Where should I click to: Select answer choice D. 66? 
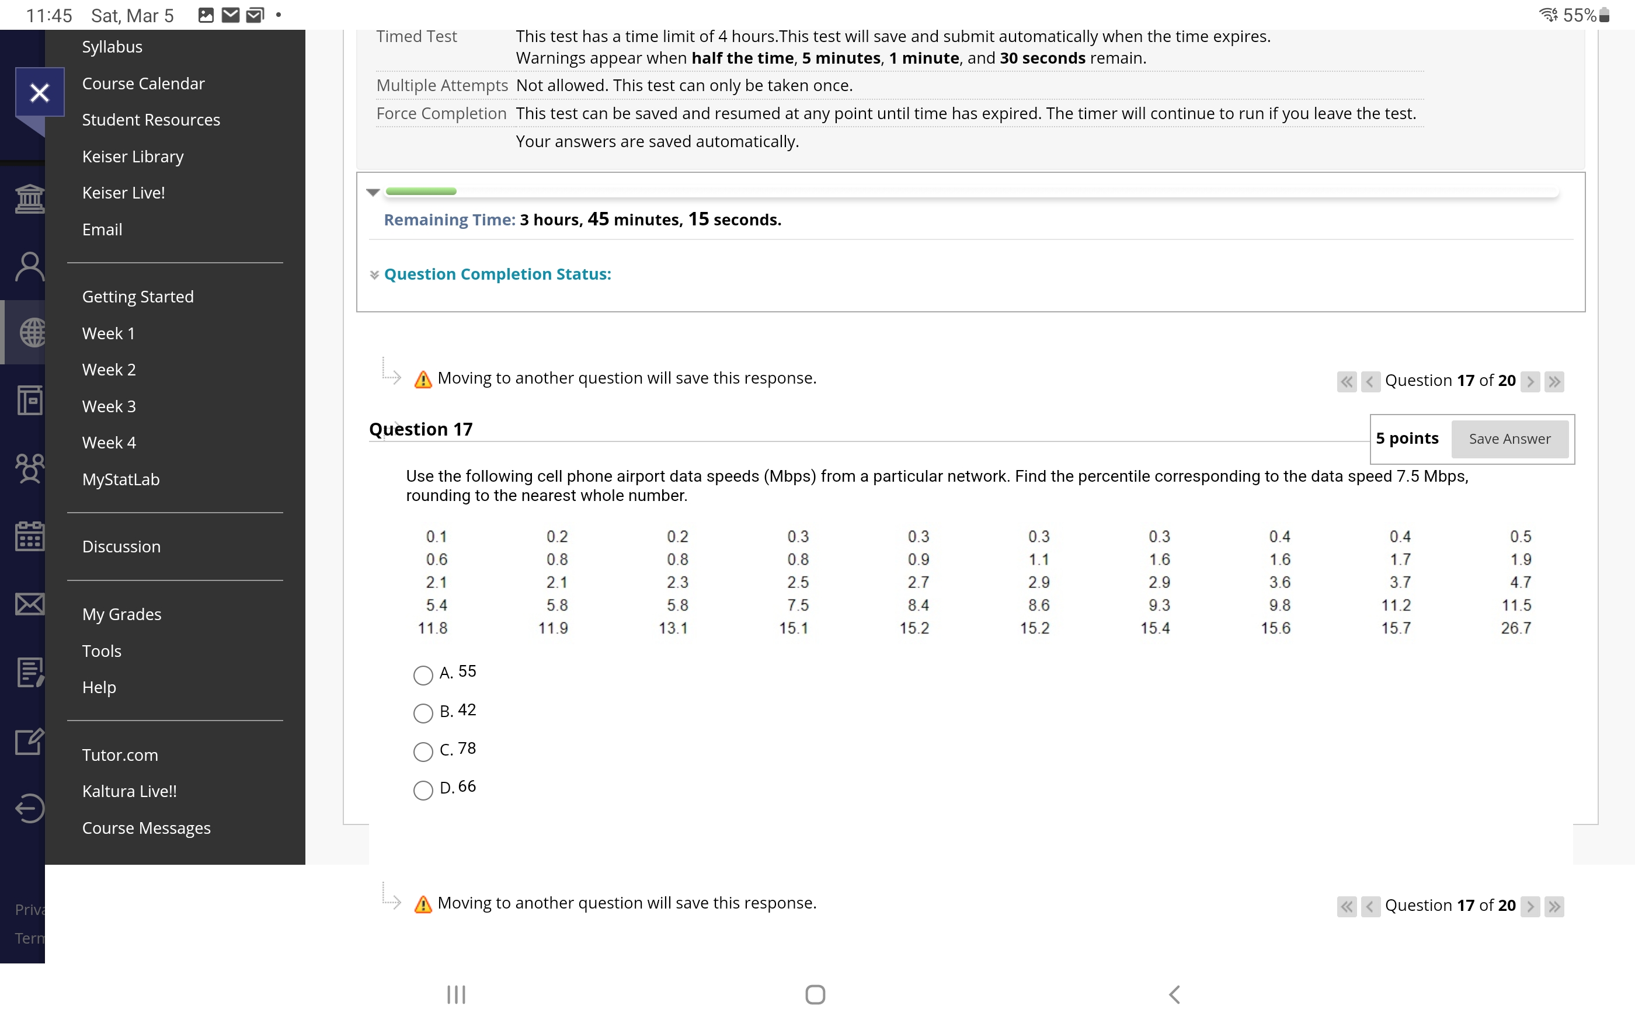click(x=422, y=789)
